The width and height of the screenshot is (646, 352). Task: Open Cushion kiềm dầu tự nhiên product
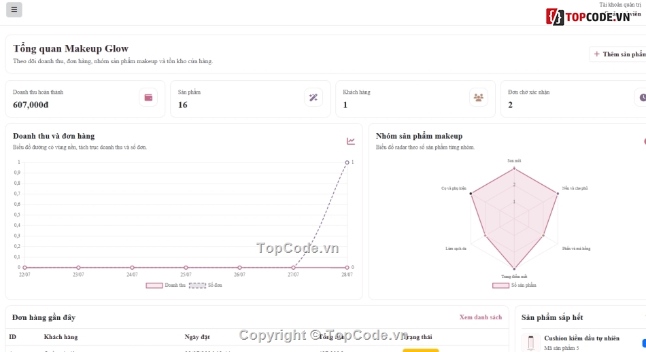point(581,338)
